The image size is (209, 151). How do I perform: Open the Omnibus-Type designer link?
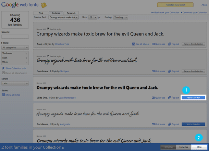(62, 44)
